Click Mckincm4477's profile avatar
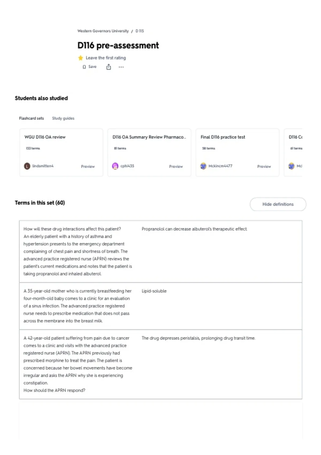 coord(203,166)
